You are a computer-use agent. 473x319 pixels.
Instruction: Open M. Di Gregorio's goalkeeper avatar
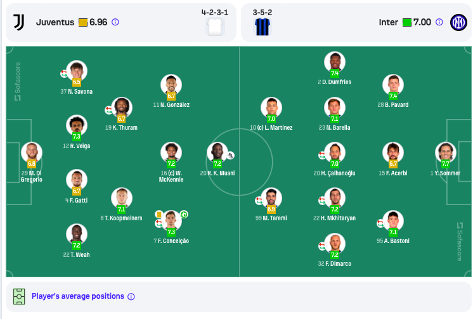click(x=32, y=153)
